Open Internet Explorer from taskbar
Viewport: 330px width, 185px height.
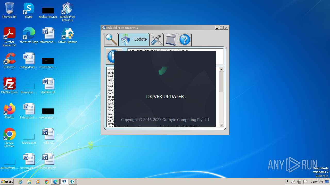[x=21, y=182]
